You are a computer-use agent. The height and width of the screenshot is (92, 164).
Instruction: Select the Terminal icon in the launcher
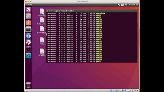pyautogui.click(x=28, y=29)
